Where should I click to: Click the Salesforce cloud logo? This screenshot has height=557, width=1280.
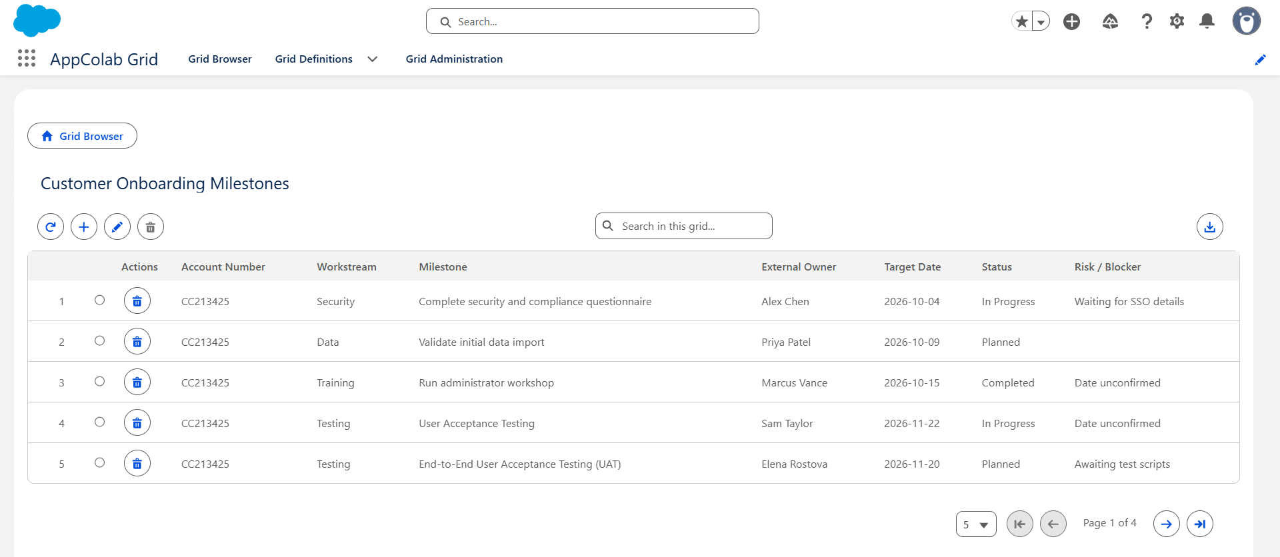coord(37,20)
